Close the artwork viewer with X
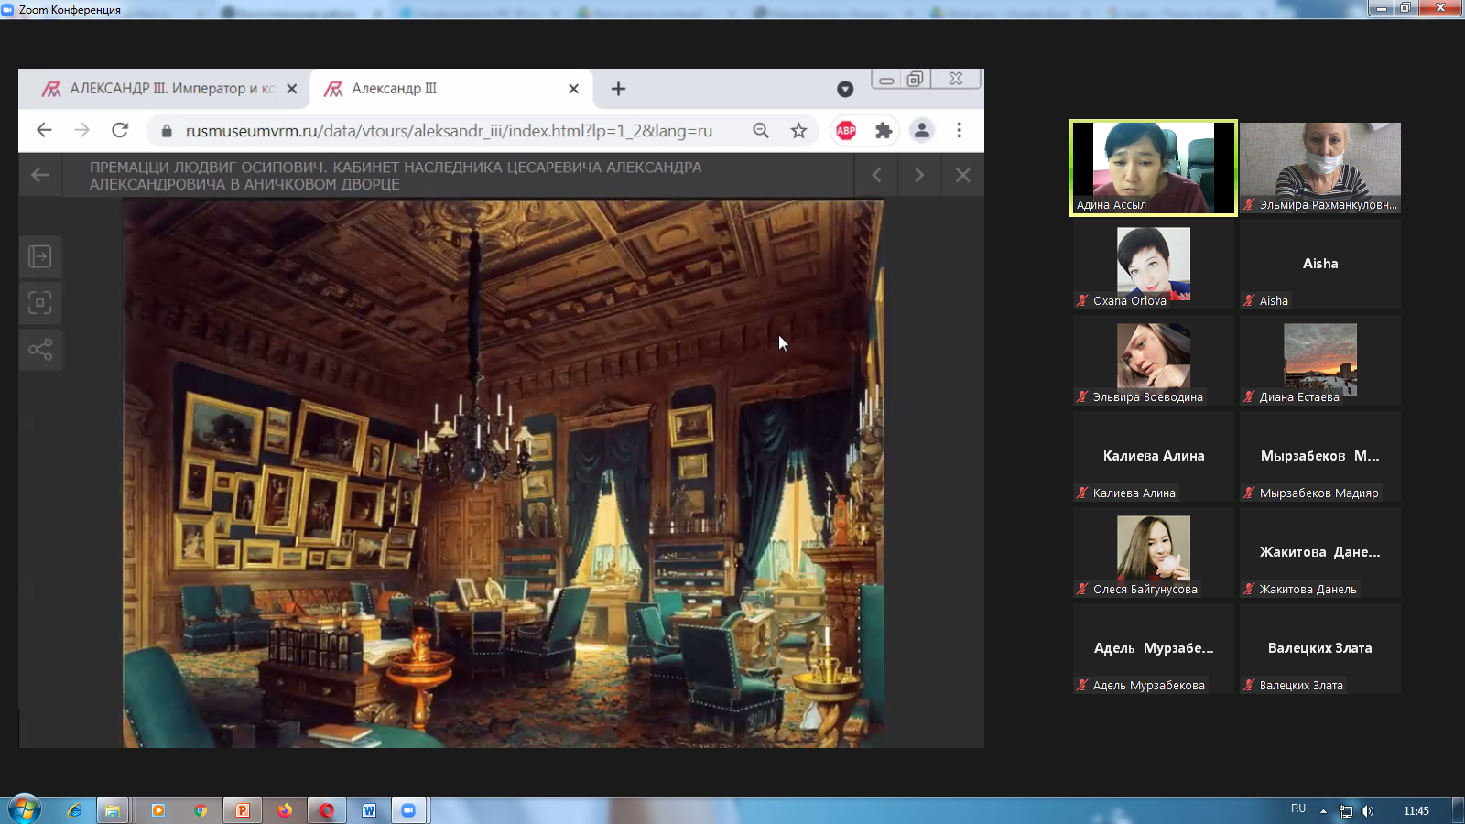Viewport: 1465px width, 824px height. (963, 175)
